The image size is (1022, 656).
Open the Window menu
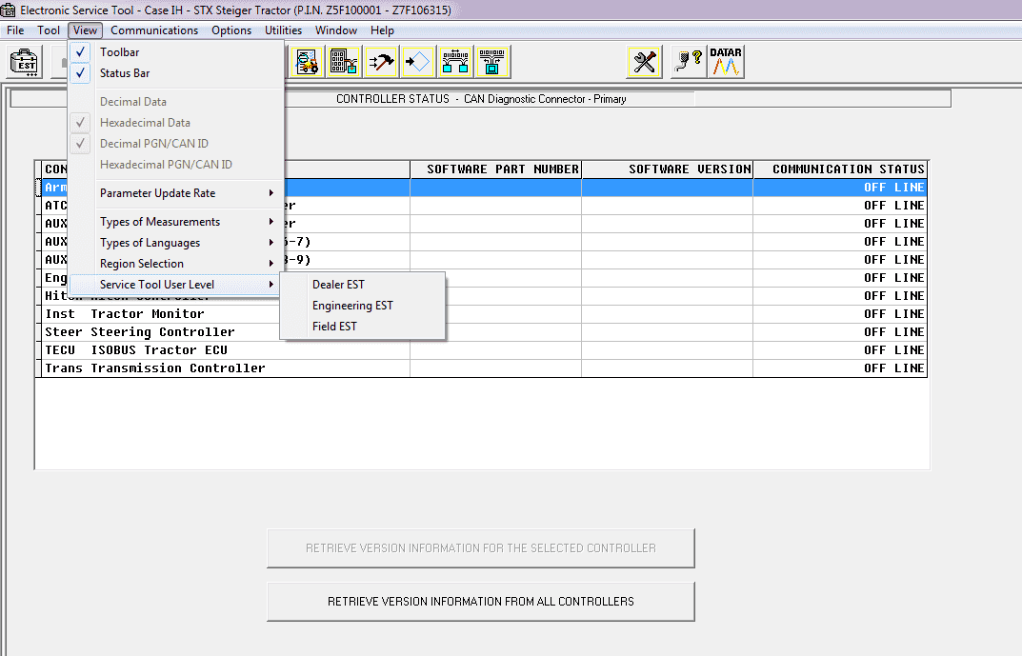(x=336, y=30)
